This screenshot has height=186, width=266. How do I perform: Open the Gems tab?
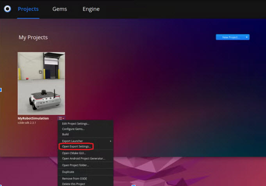click(60, 9)
